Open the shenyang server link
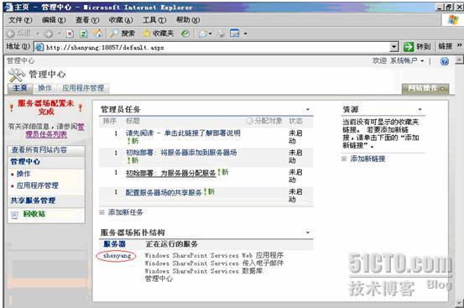The width and height of the screenshot is (464, 308). [x=117, y=256]
